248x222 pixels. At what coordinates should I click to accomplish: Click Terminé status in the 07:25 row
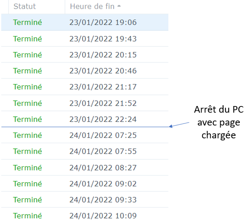pos(27,135)
